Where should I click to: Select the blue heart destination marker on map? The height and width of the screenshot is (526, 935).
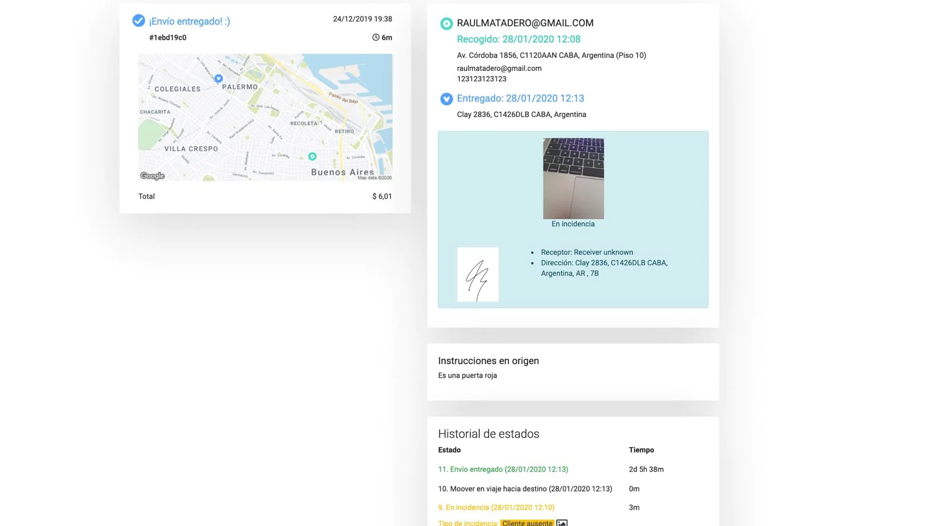tap(219, 78)
